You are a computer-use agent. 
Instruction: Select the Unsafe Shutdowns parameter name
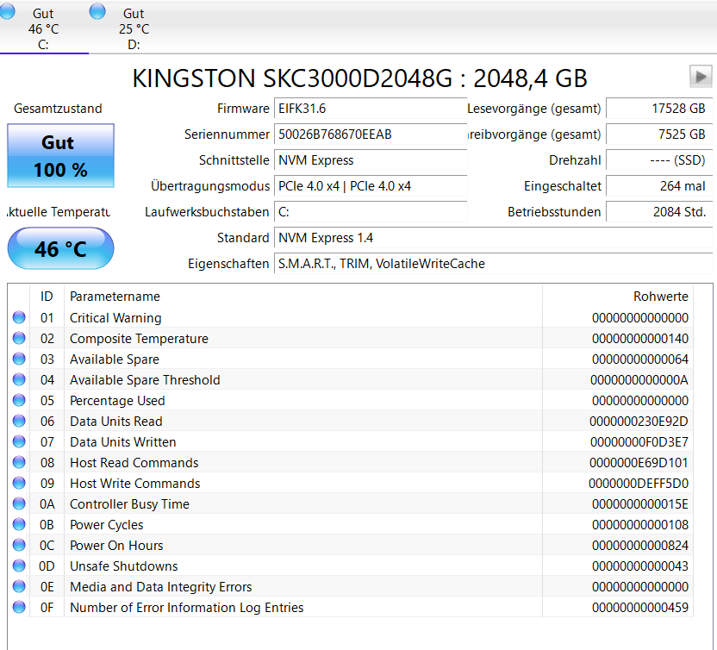(x=123, y=566)
